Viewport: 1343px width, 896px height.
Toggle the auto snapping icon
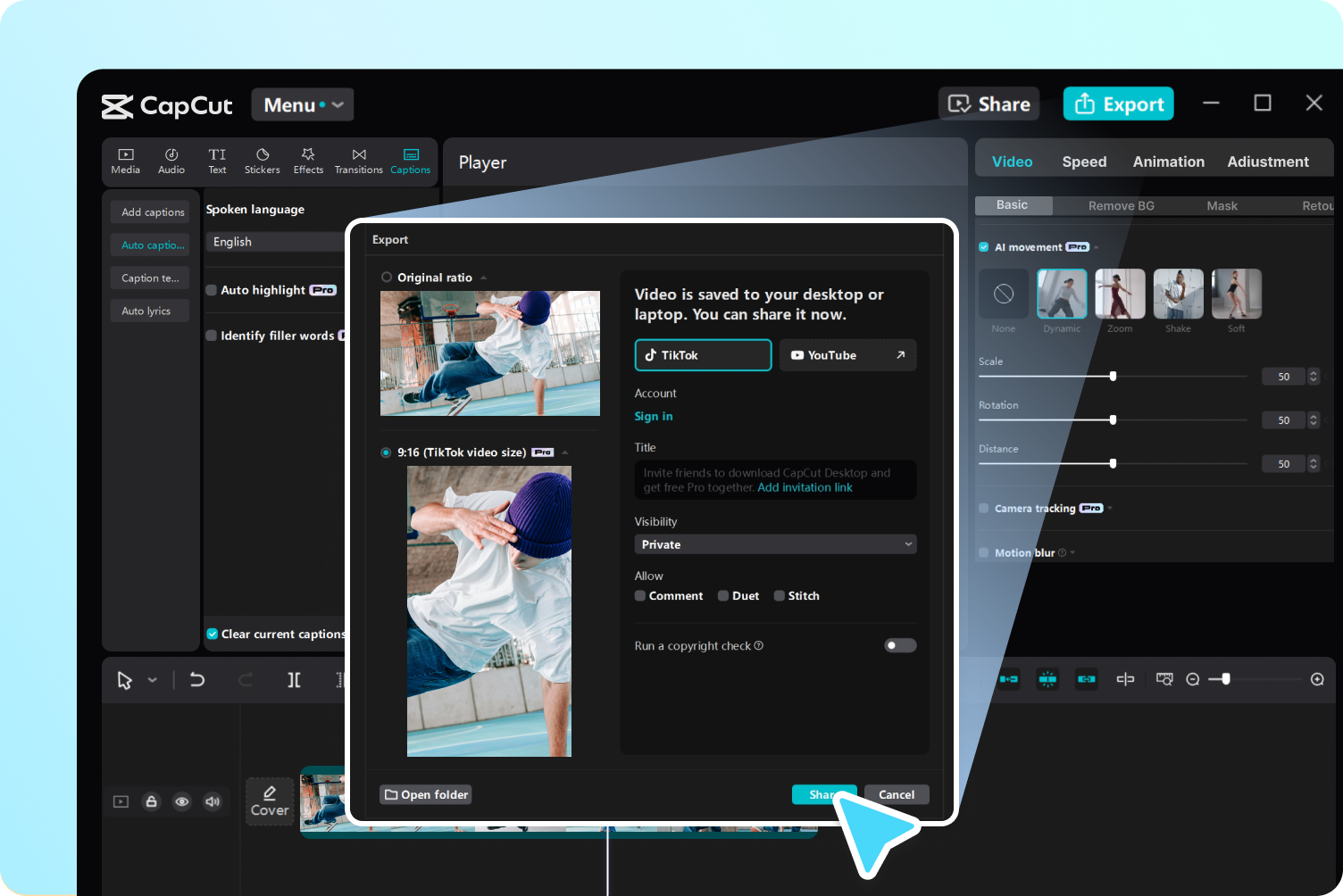coord(1047,679)
